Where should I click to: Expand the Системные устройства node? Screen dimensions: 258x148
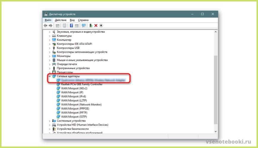[x=50, y=121]
